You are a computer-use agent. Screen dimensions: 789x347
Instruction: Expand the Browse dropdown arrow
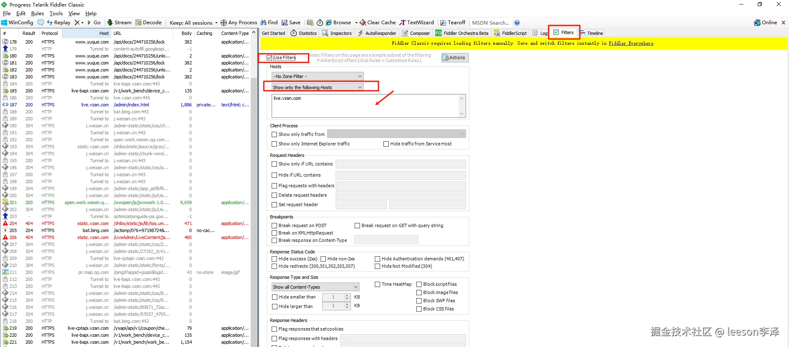pyautogui.click(x=356, y=23)
